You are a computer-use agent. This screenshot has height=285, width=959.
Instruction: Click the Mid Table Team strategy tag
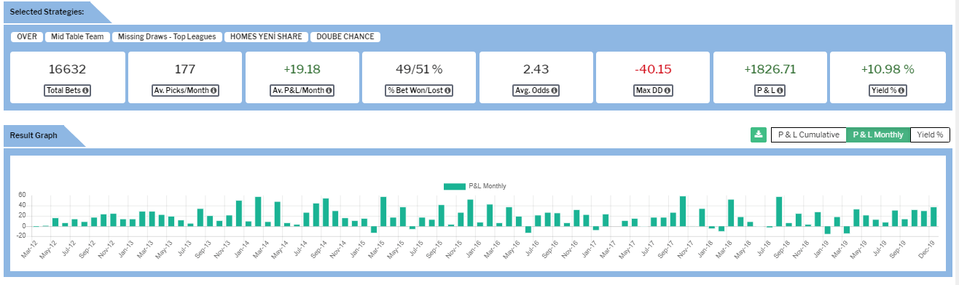coord(77,36)
